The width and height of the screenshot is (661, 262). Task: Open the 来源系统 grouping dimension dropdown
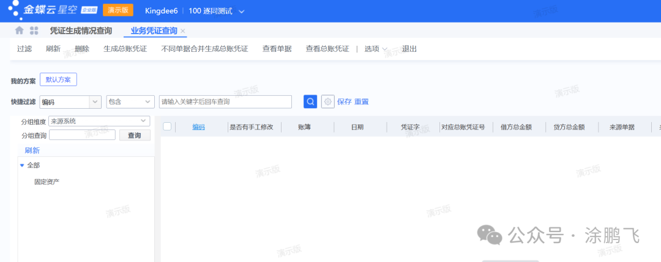point(144,121)
